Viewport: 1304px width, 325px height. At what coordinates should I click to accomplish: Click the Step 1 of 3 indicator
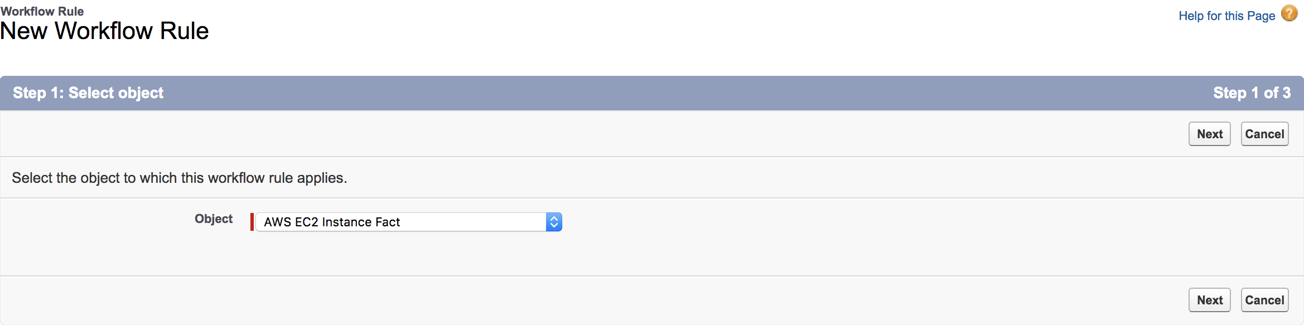pyautogui.click(x=1252, y=93)
